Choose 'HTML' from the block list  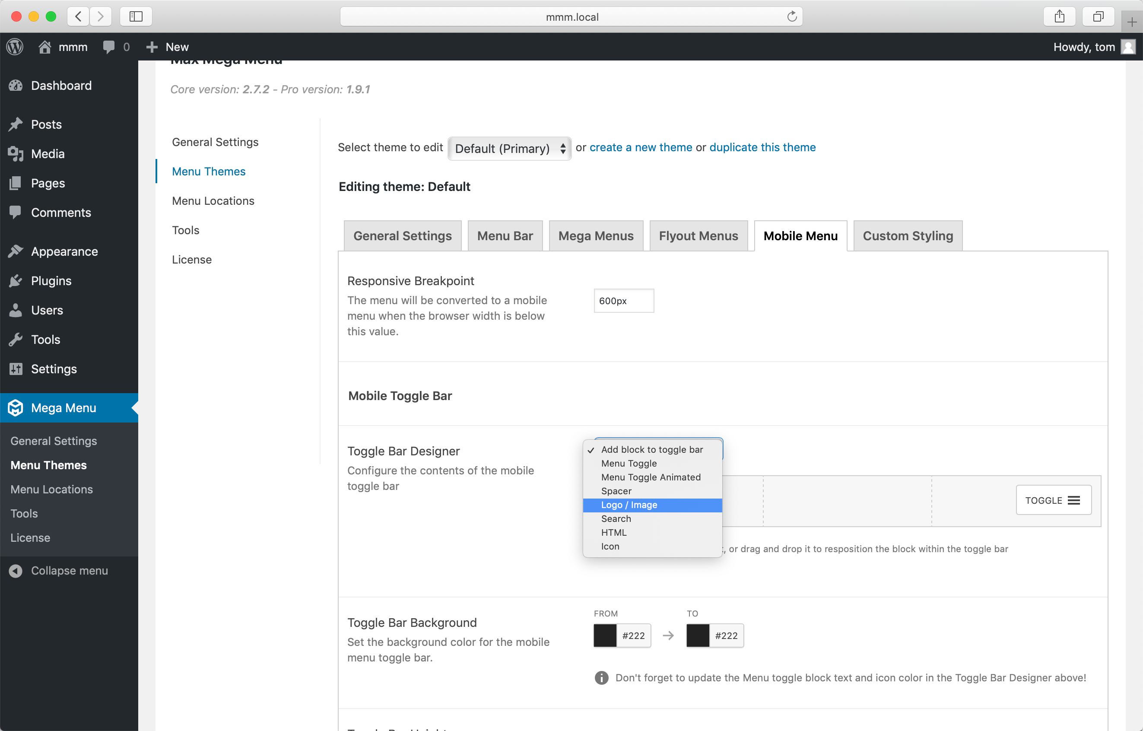652,533
